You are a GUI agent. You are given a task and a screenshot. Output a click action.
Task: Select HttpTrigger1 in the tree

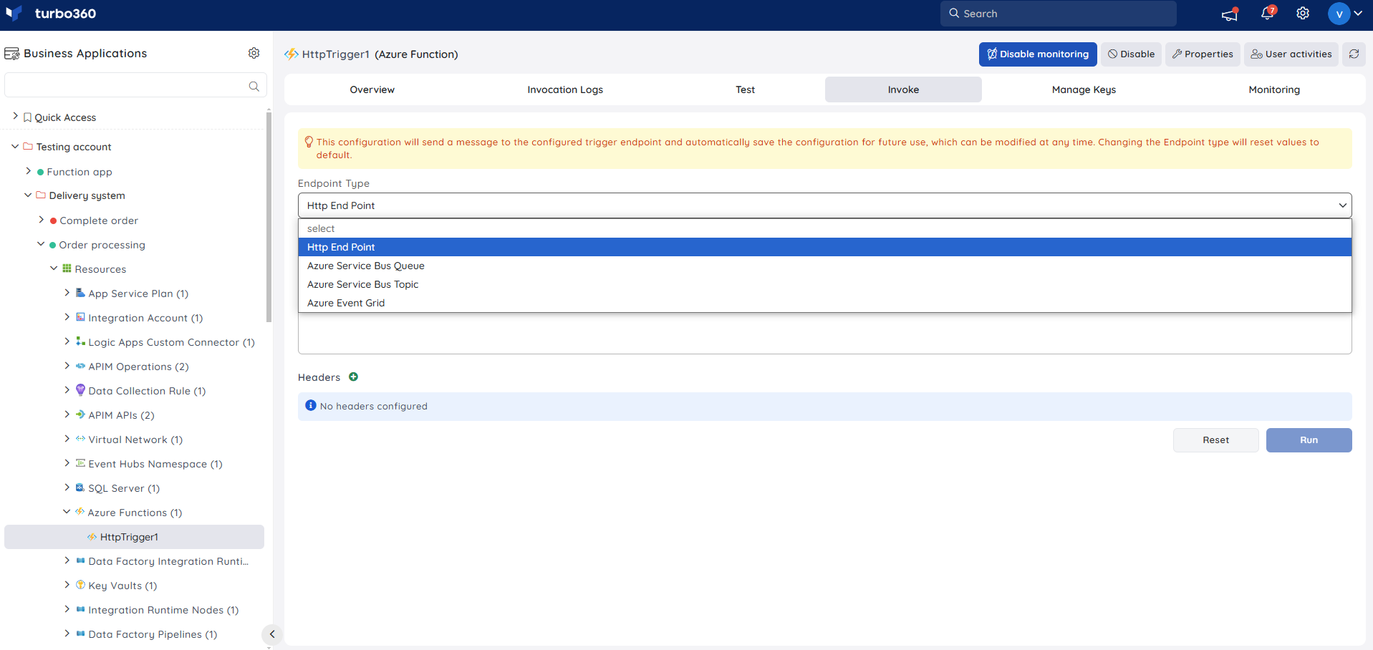[134, 537]
